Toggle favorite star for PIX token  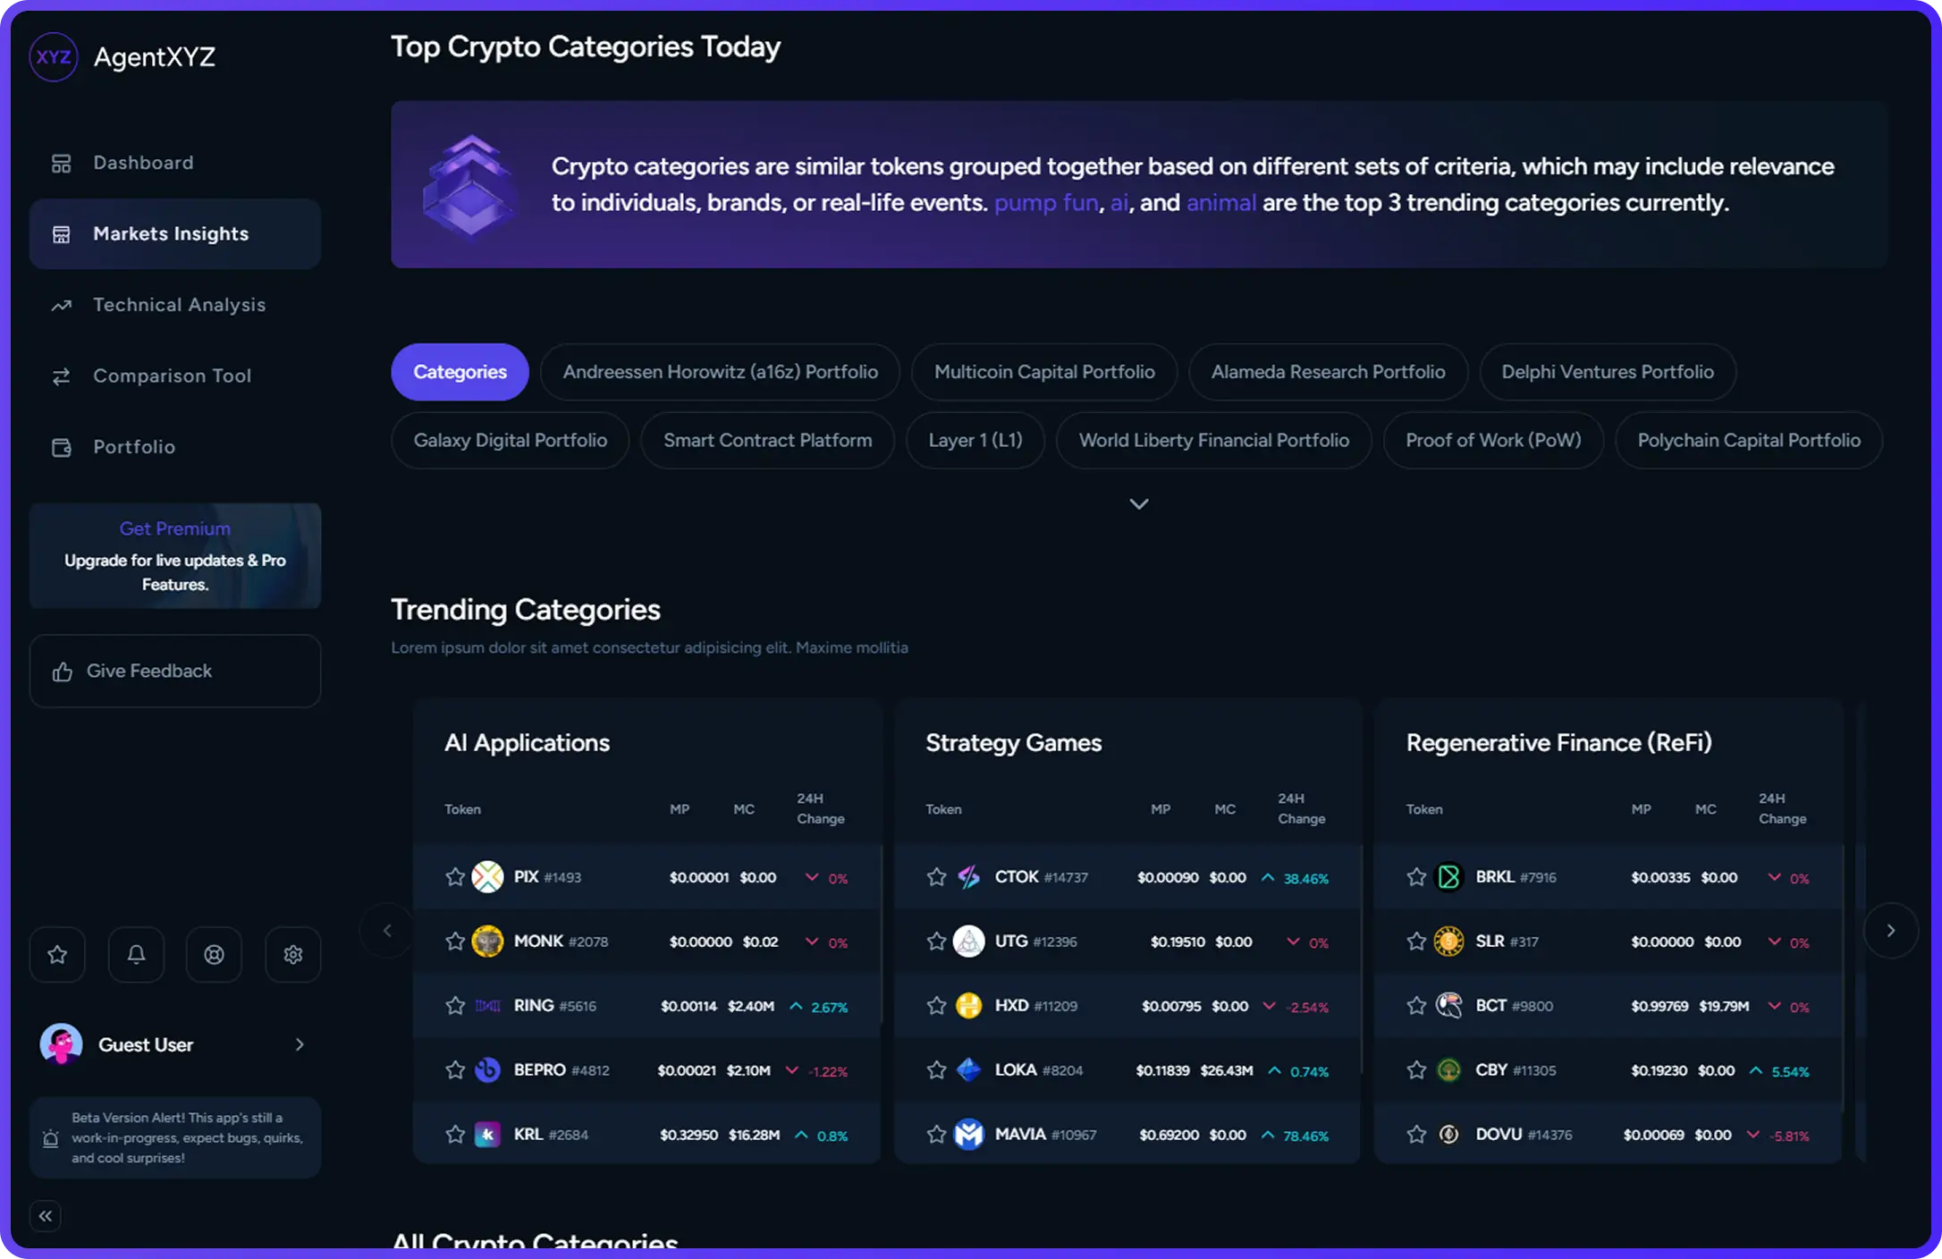455,877
